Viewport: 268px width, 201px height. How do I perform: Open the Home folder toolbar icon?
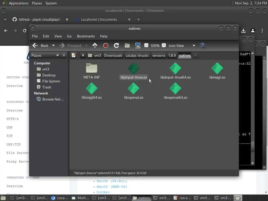coord(127,46)
